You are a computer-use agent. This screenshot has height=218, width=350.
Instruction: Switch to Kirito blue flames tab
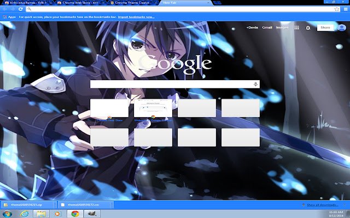27,3
